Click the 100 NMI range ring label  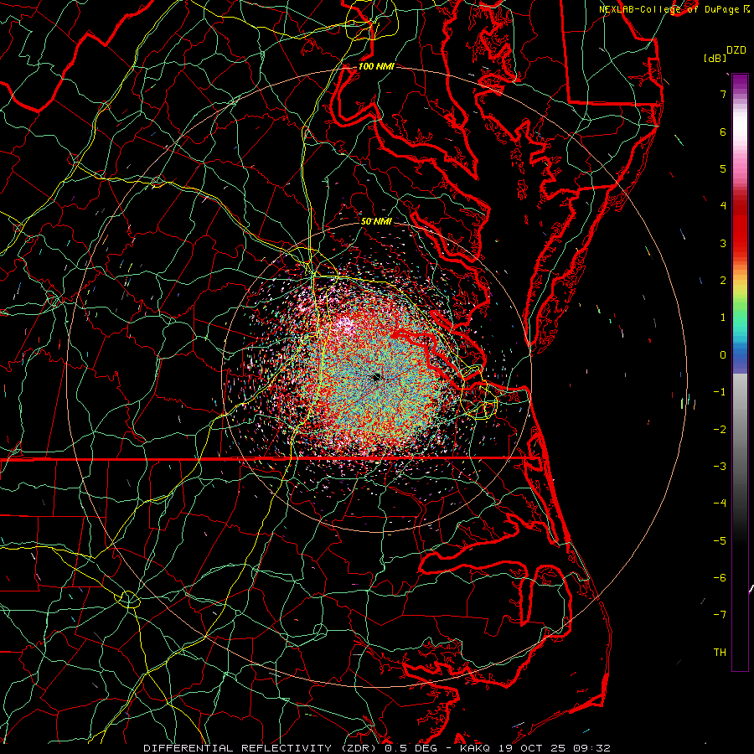(x=376, y=66)
